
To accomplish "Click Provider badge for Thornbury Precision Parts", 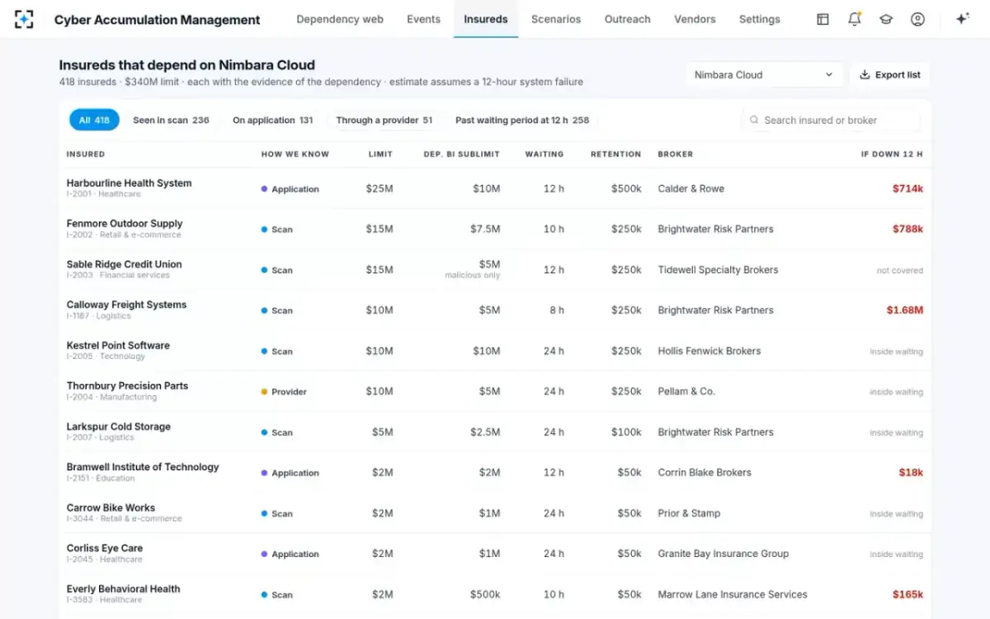I will [284, 392].
